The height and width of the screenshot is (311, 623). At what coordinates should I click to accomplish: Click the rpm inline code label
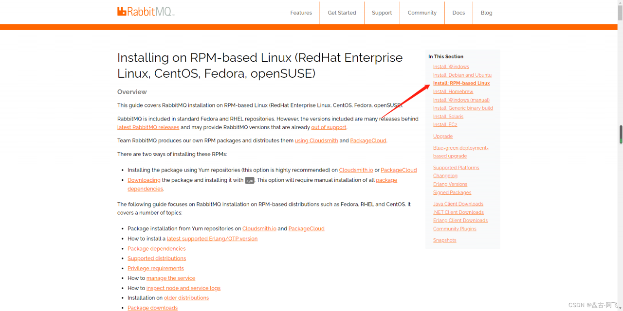pos(250,180)
